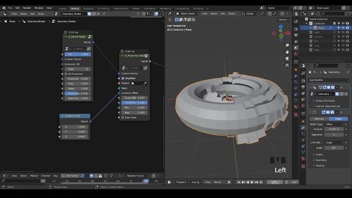Unlink the Geometry Nodes datablock in header
352x198 pixels.
98,14
